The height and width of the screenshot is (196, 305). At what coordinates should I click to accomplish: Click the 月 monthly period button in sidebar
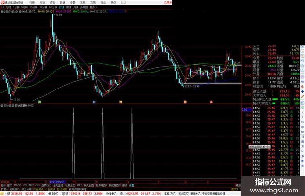tap(302, 146)
